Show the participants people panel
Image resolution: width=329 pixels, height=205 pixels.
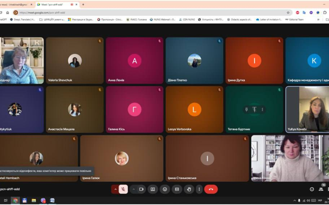click(x=321, y=189)
